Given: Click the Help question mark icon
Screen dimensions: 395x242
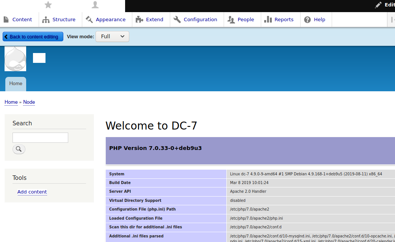Looking at the screenshot, I should pos(307,20).
